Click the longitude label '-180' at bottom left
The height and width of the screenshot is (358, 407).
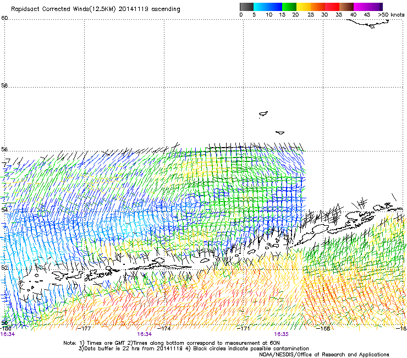point(5,328)
